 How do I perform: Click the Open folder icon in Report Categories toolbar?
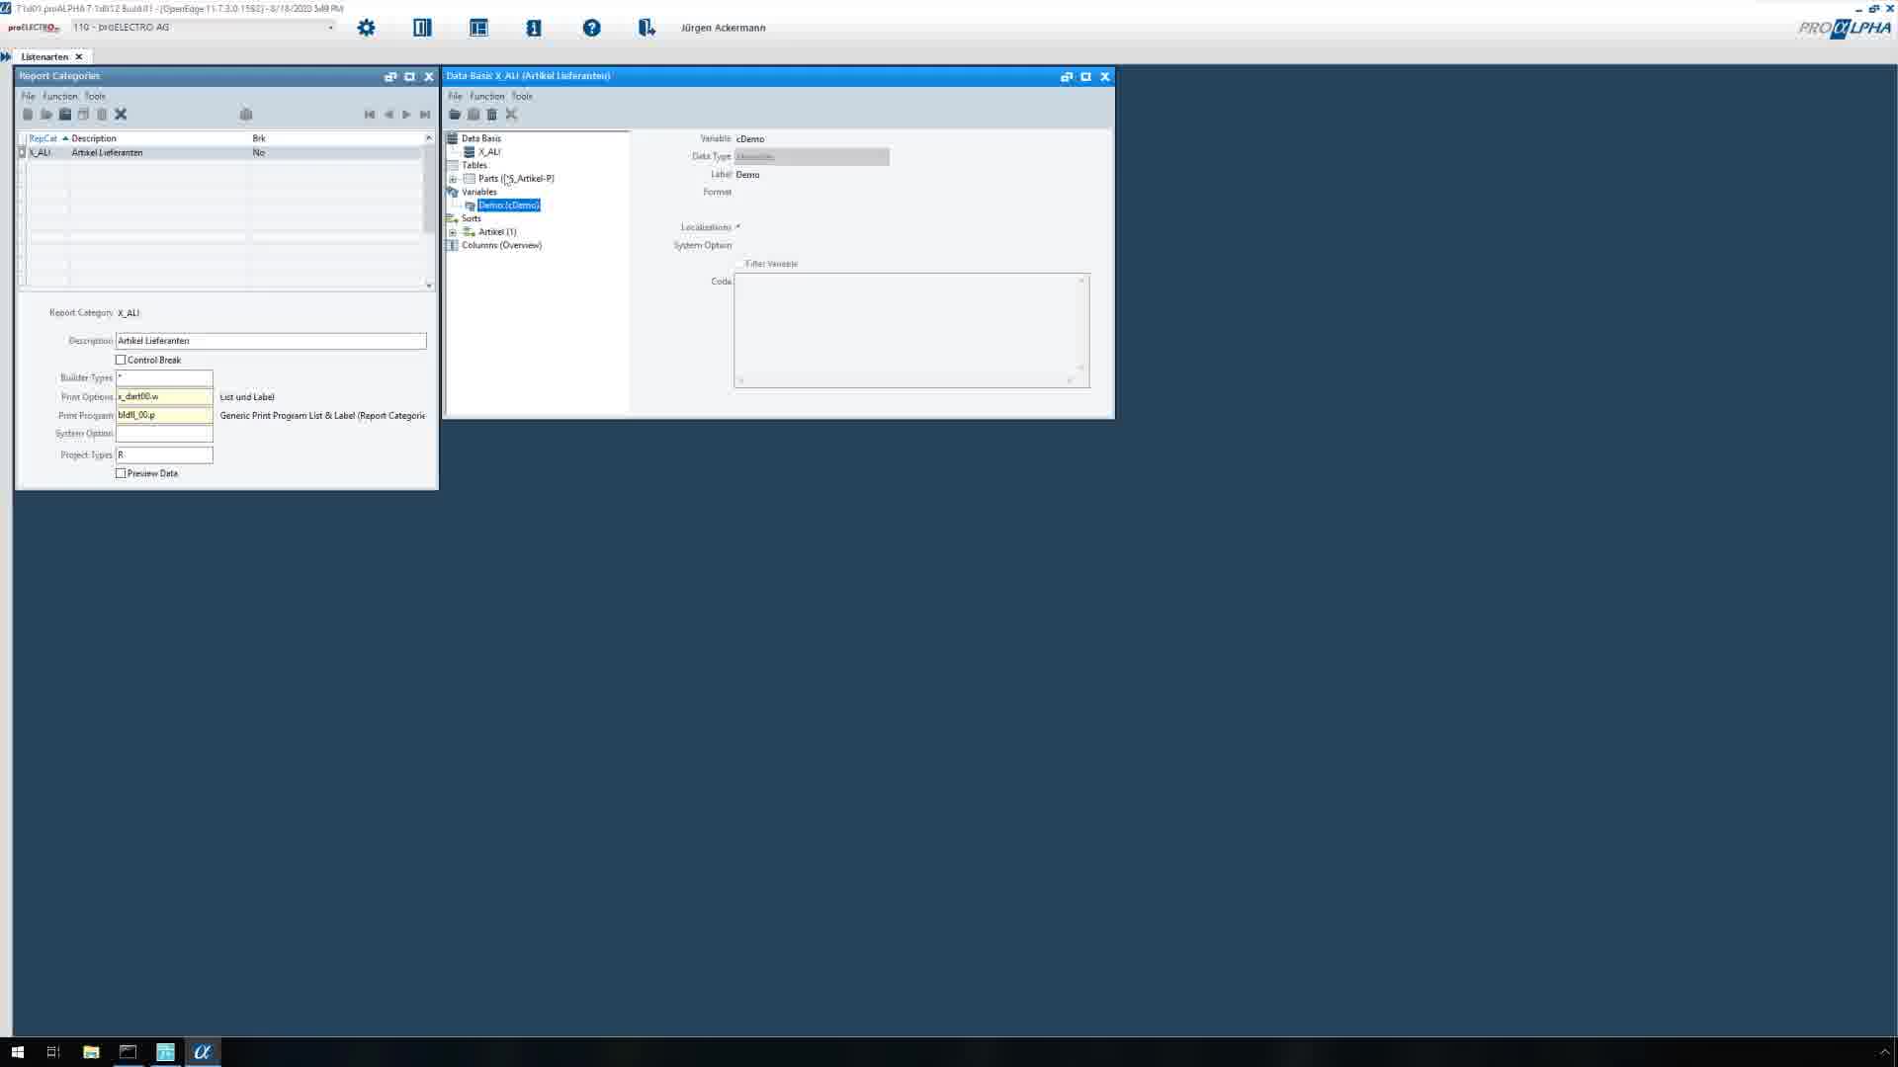pos(46,115)
